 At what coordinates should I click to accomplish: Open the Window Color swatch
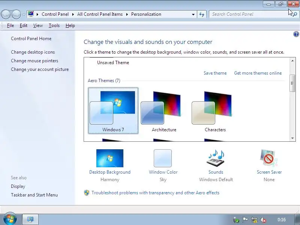click(163, 158)
